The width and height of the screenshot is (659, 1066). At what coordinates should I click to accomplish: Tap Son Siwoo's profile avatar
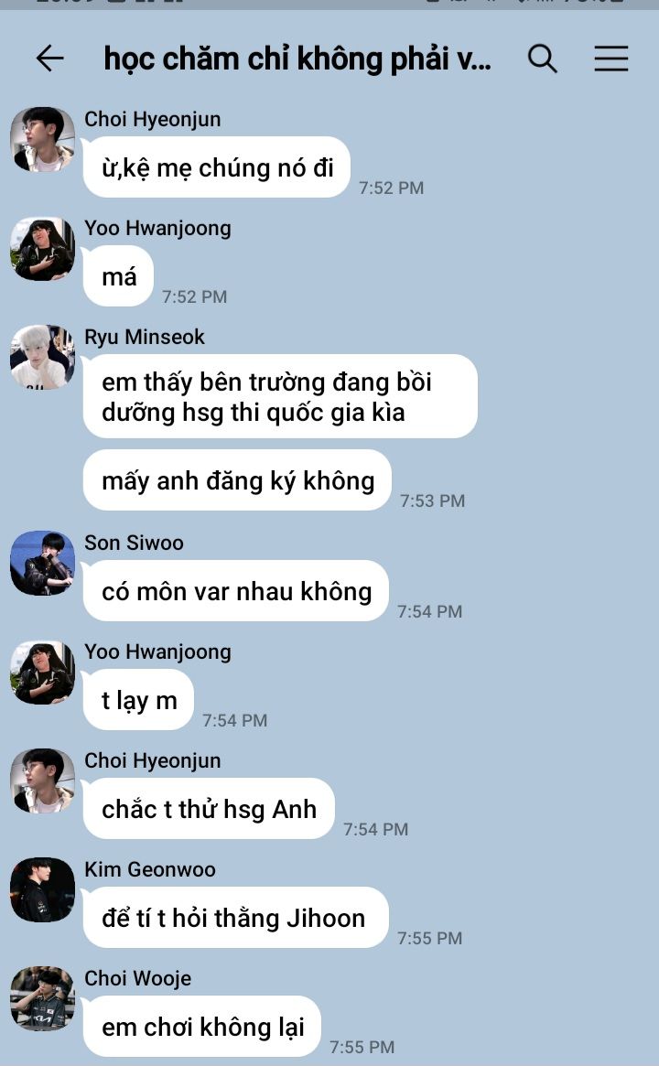(42, 563)
